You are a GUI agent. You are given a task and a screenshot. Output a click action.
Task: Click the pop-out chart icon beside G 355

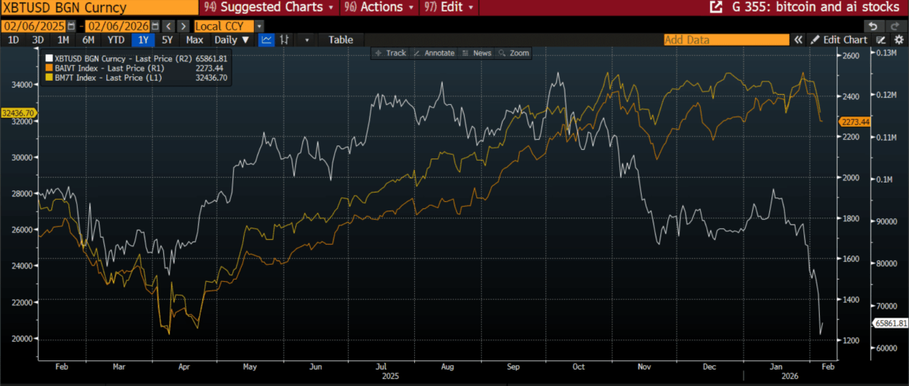point(714,7)
